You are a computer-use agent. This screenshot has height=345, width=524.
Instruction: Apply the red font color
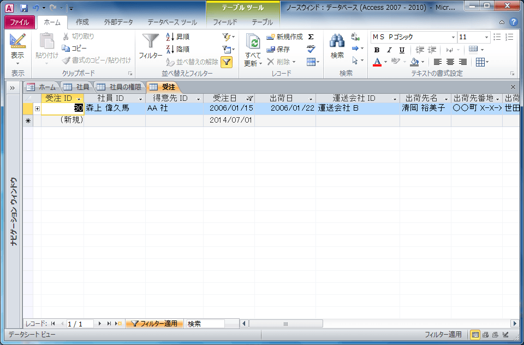point(377,62)
